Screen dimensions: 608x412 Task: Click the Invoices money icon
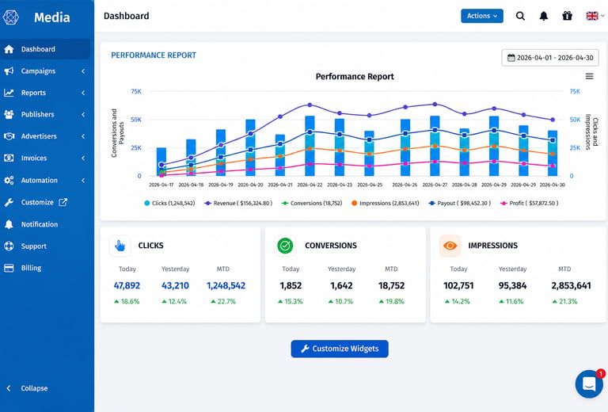tap(9, 158)
